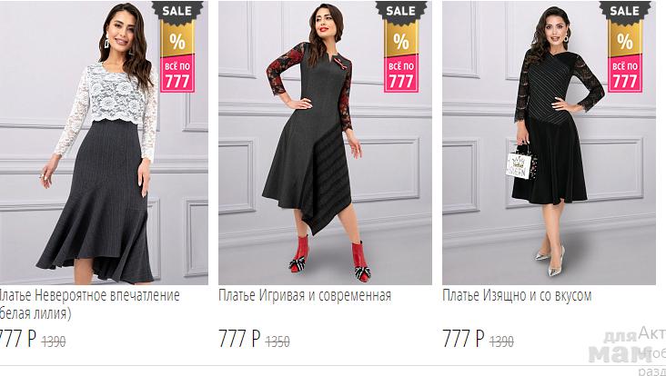Click pink 'ВСЁ ПО 777' tag on third product
Viewport: 666px width, 376px height.
(x=625, y=74)
